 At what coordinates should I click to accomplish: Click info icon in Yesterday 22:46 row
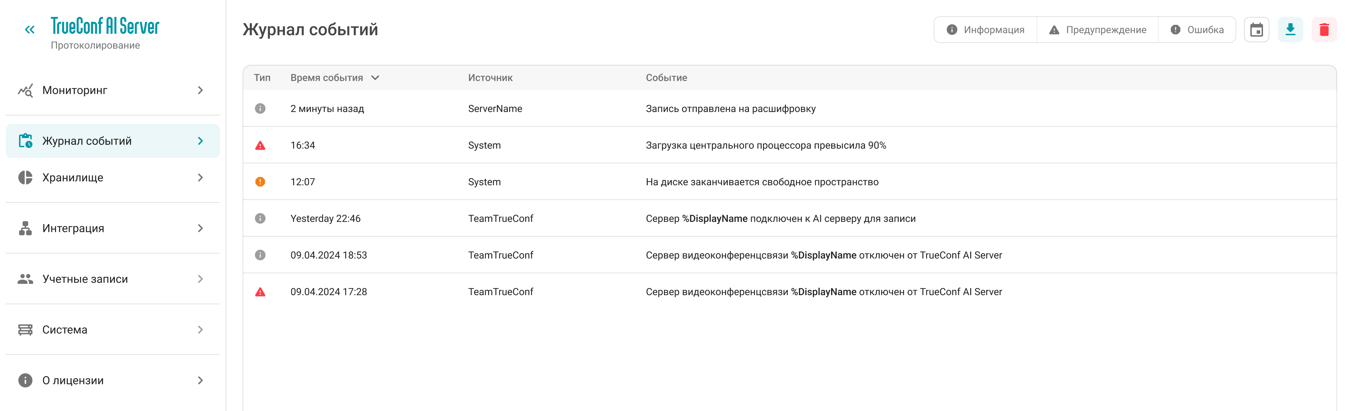260,218
